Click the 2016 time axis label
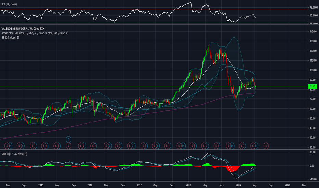This screenshot has width=319, height=188. click(90, 185)
